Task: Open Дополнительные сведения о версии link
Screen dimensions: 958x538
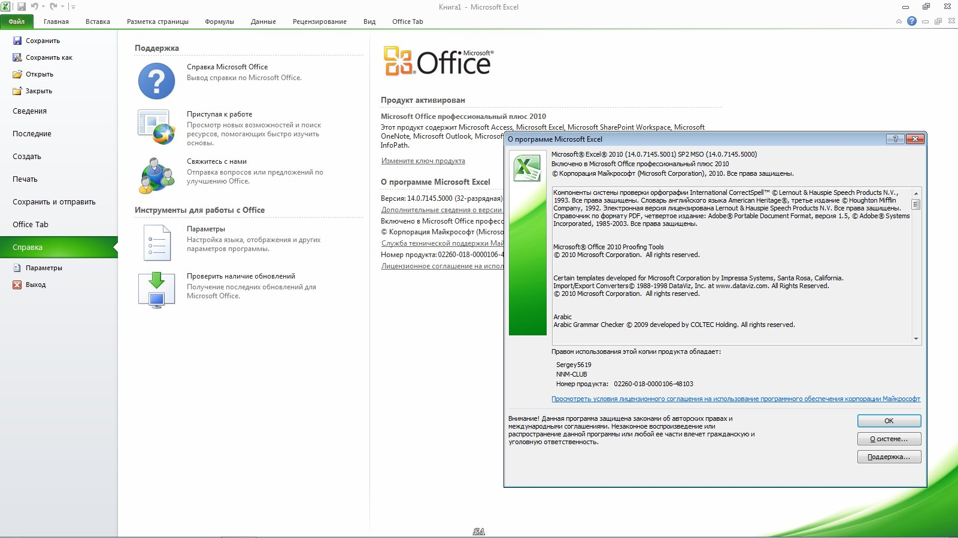Action: (442, 210)
